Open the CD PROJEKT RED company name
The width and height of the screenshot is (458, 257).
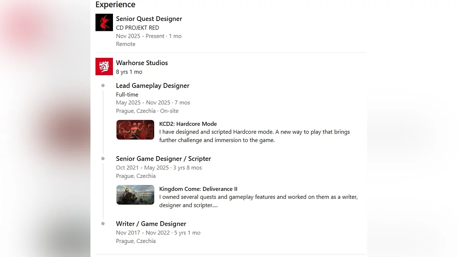click(137, 28)
